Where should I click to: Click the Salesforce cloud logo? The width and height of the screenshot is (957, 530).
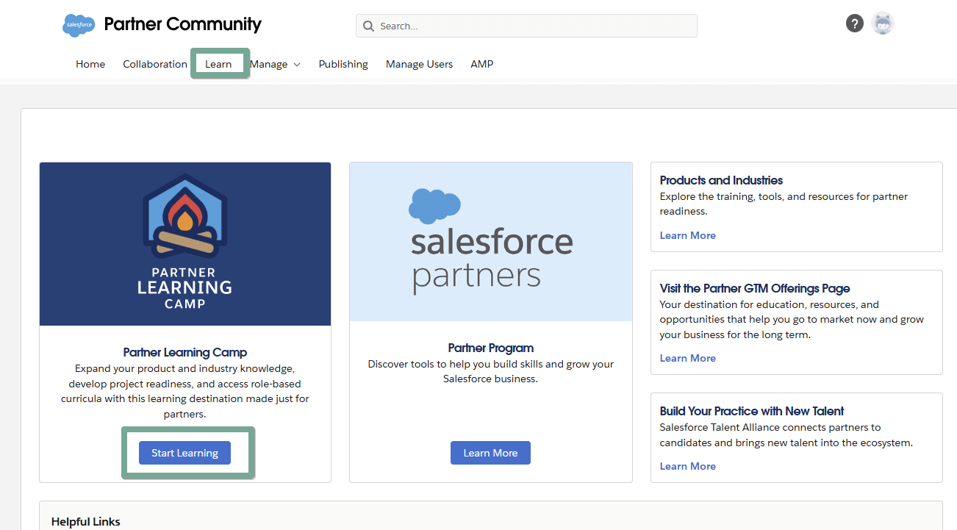coord(79,25)
